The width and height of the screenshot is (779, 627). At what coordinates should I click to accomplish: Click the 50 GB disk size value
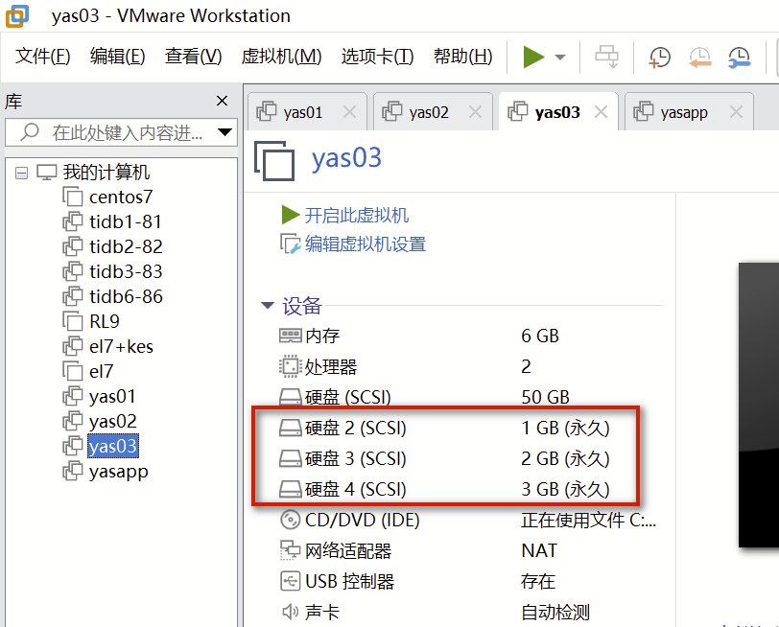(546, 397)
